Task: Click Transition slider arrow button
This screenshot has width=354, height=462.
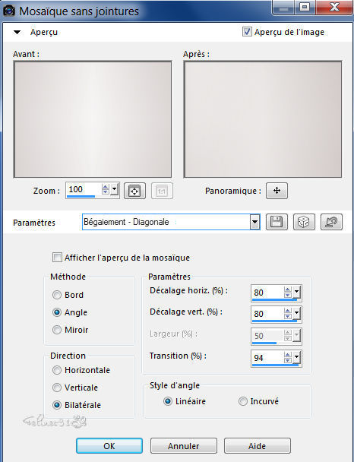Action: 296,357
